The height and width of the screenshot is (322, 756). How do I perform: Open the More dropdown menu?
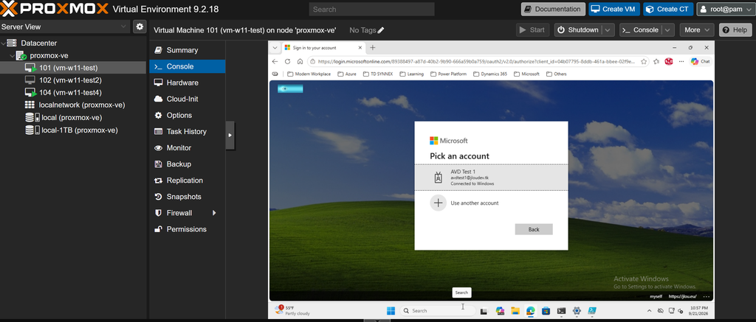pyautogui.click(x=697, y=29)
